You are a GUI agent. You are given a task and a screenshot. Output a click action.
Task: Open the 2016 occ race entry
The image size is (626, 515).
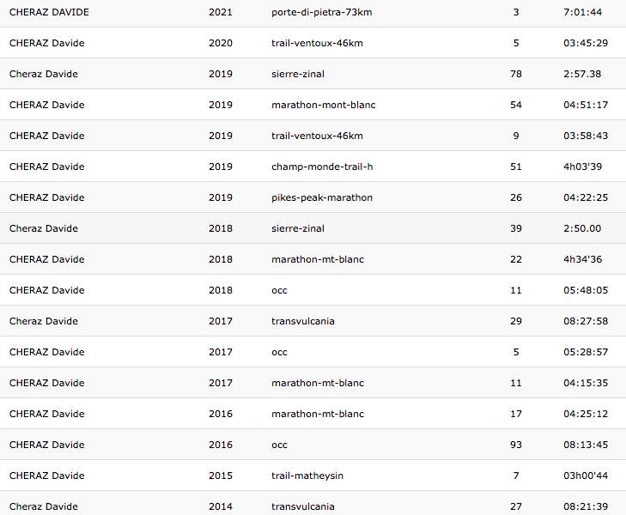[x=279, y=445]
